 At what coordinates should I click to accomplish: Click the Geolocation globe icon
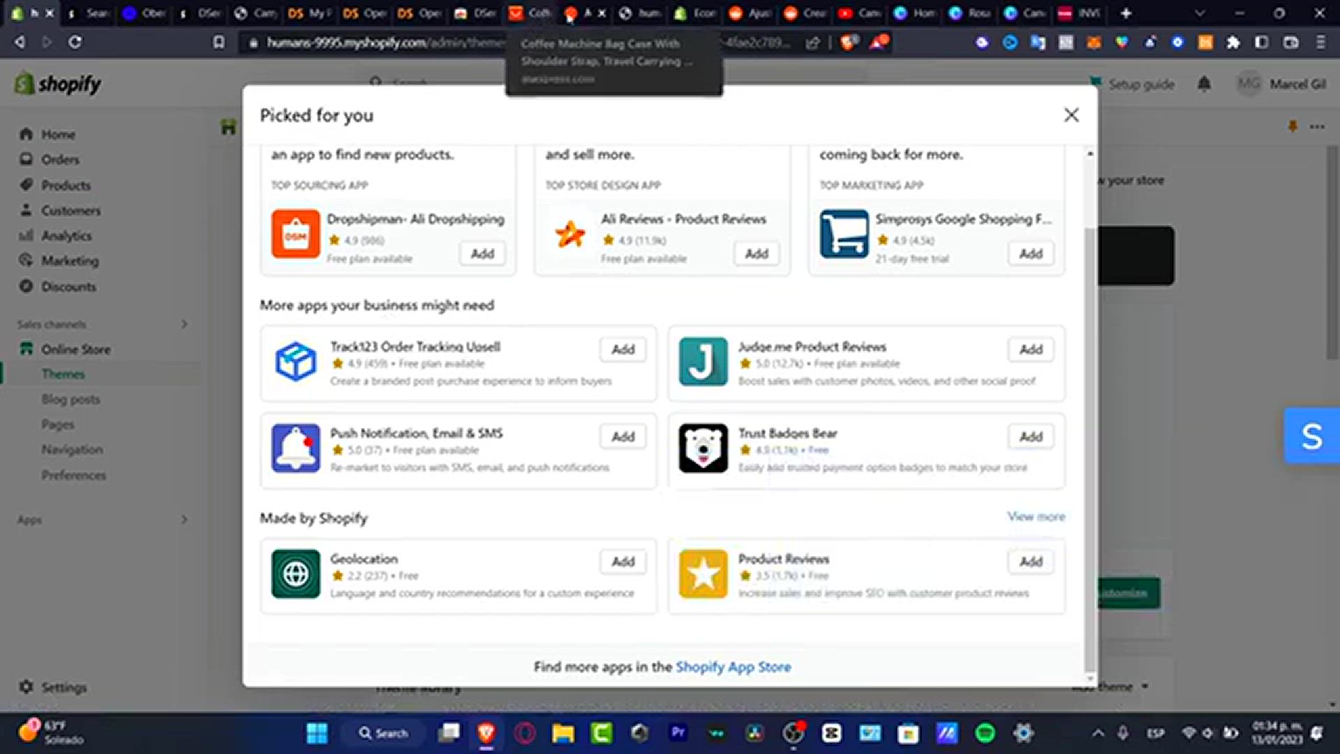pos(296,574)
